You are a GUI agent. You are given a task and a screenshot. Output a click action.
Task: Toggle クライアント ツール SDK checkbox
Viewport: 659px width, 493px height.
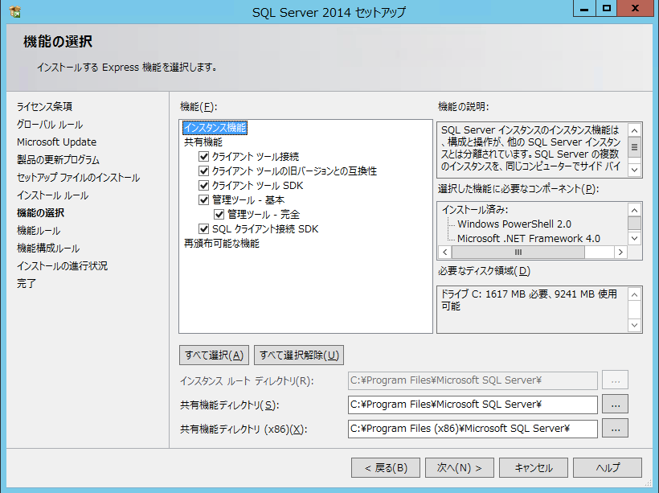point(204,186)
